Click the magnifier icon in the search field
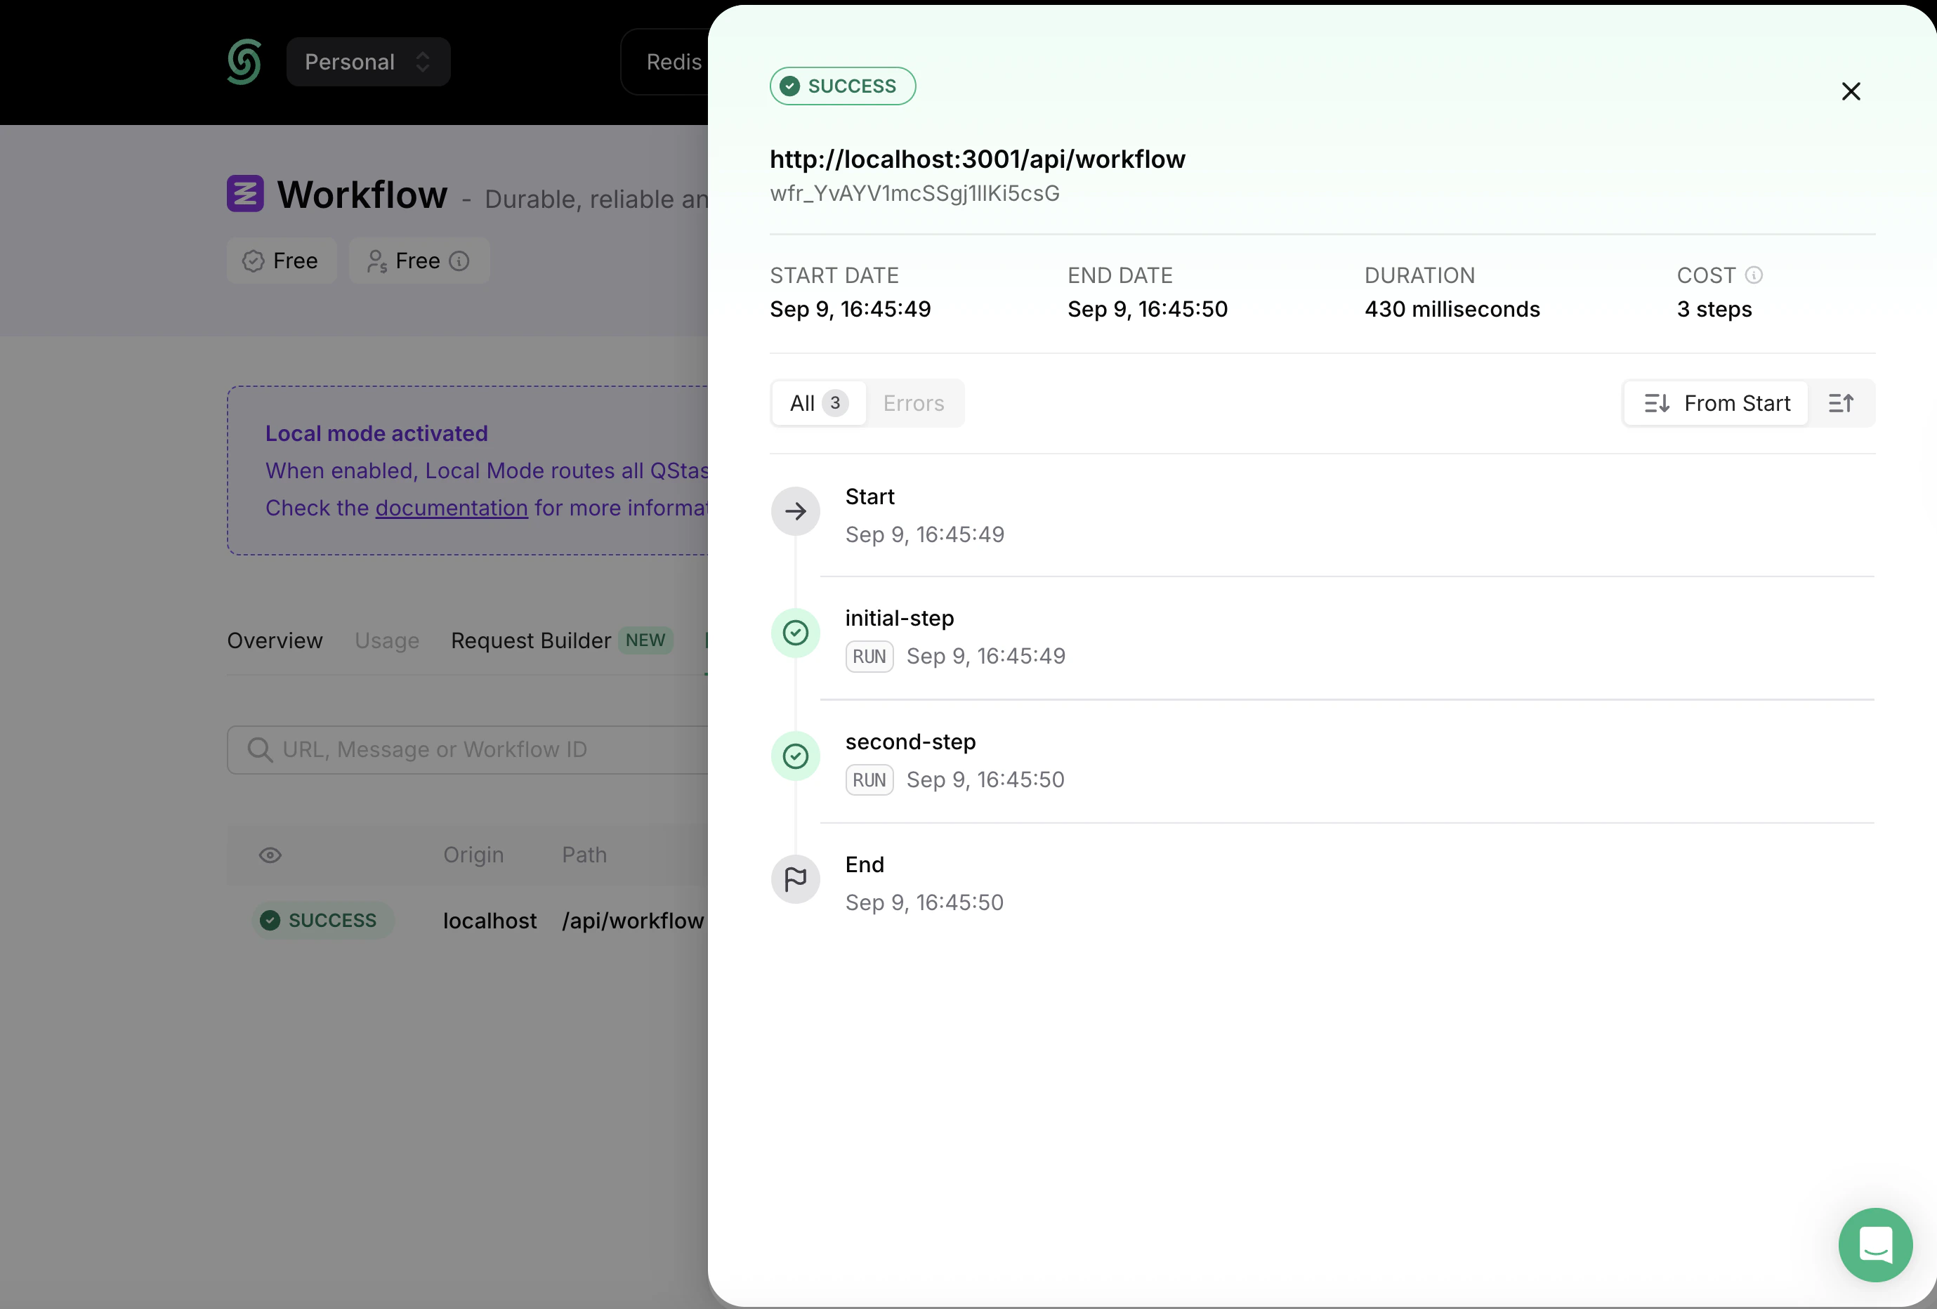The image size is (1937, 1309). tap(260, 749)
